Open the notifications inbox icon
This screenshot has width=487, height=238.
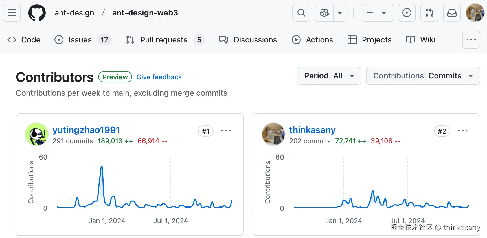452,13
